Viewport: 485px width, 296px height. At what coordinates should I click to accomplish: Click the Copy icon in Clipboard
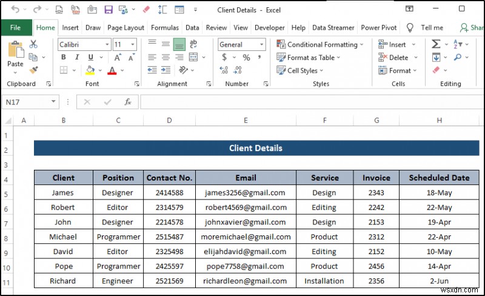[x=33, y=57]
